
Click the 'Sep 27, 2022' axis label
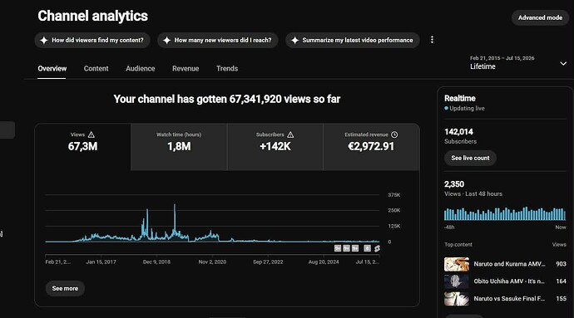coord(268,262)
